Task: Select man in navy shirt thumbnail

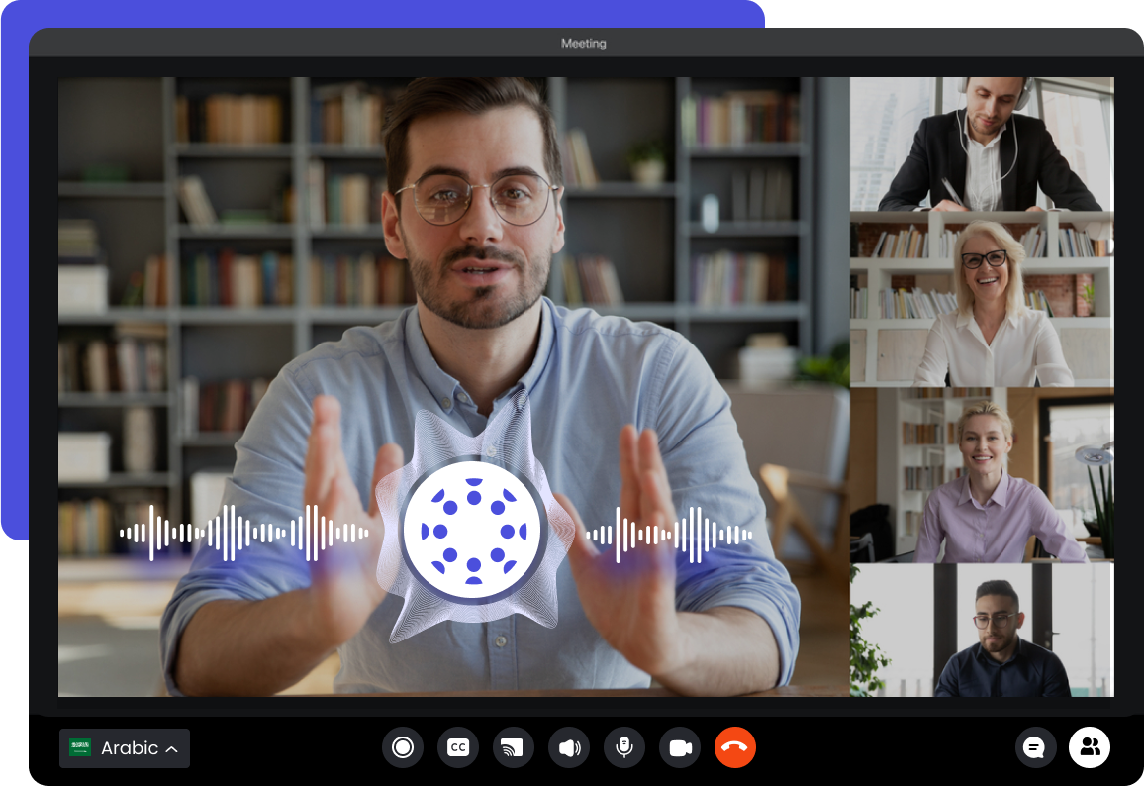Action: coord(982,630)
